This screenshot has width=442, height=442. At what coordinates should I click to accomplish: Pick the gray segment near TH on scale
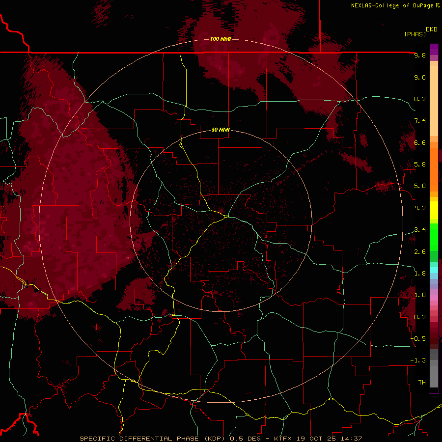coord(434,378)
